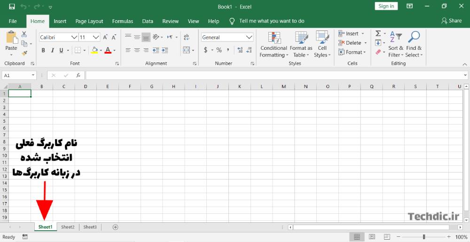The height and width of the screenshot is (242, 470).
Task: Adjust the zoom slider in status bar
Action: [x=423, y=237]
